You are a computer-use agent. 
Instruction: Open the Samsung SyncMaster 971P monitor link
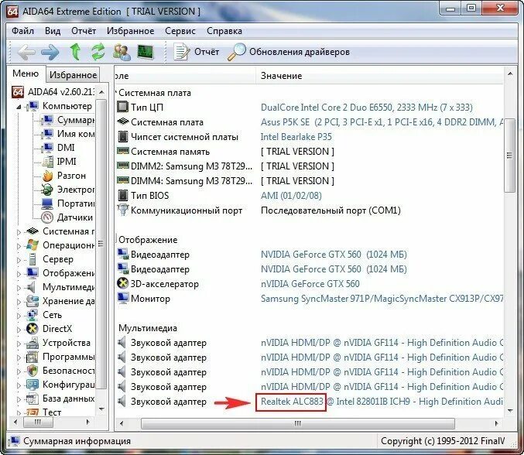coord(382,299)
